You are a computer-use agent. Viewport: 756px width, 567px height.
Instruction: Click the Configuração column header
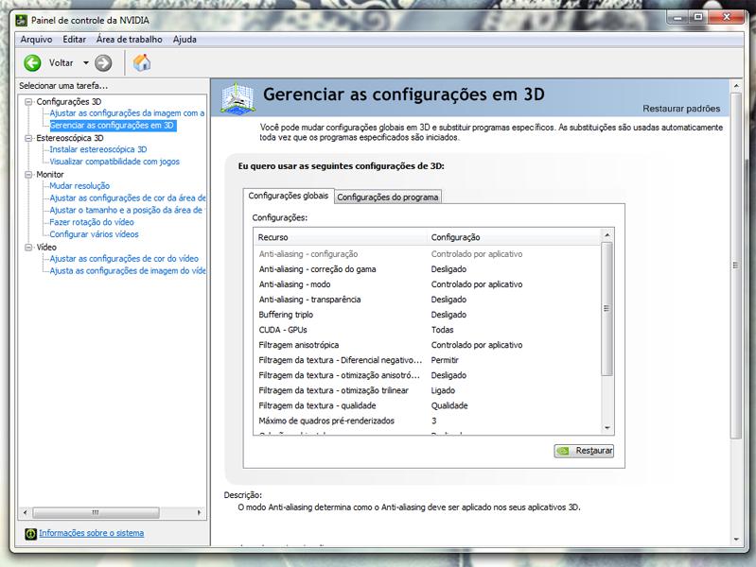[514, 237]
